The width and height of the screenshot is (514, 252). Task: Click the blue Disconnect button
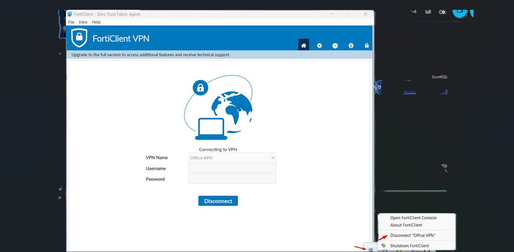point(218,201)
